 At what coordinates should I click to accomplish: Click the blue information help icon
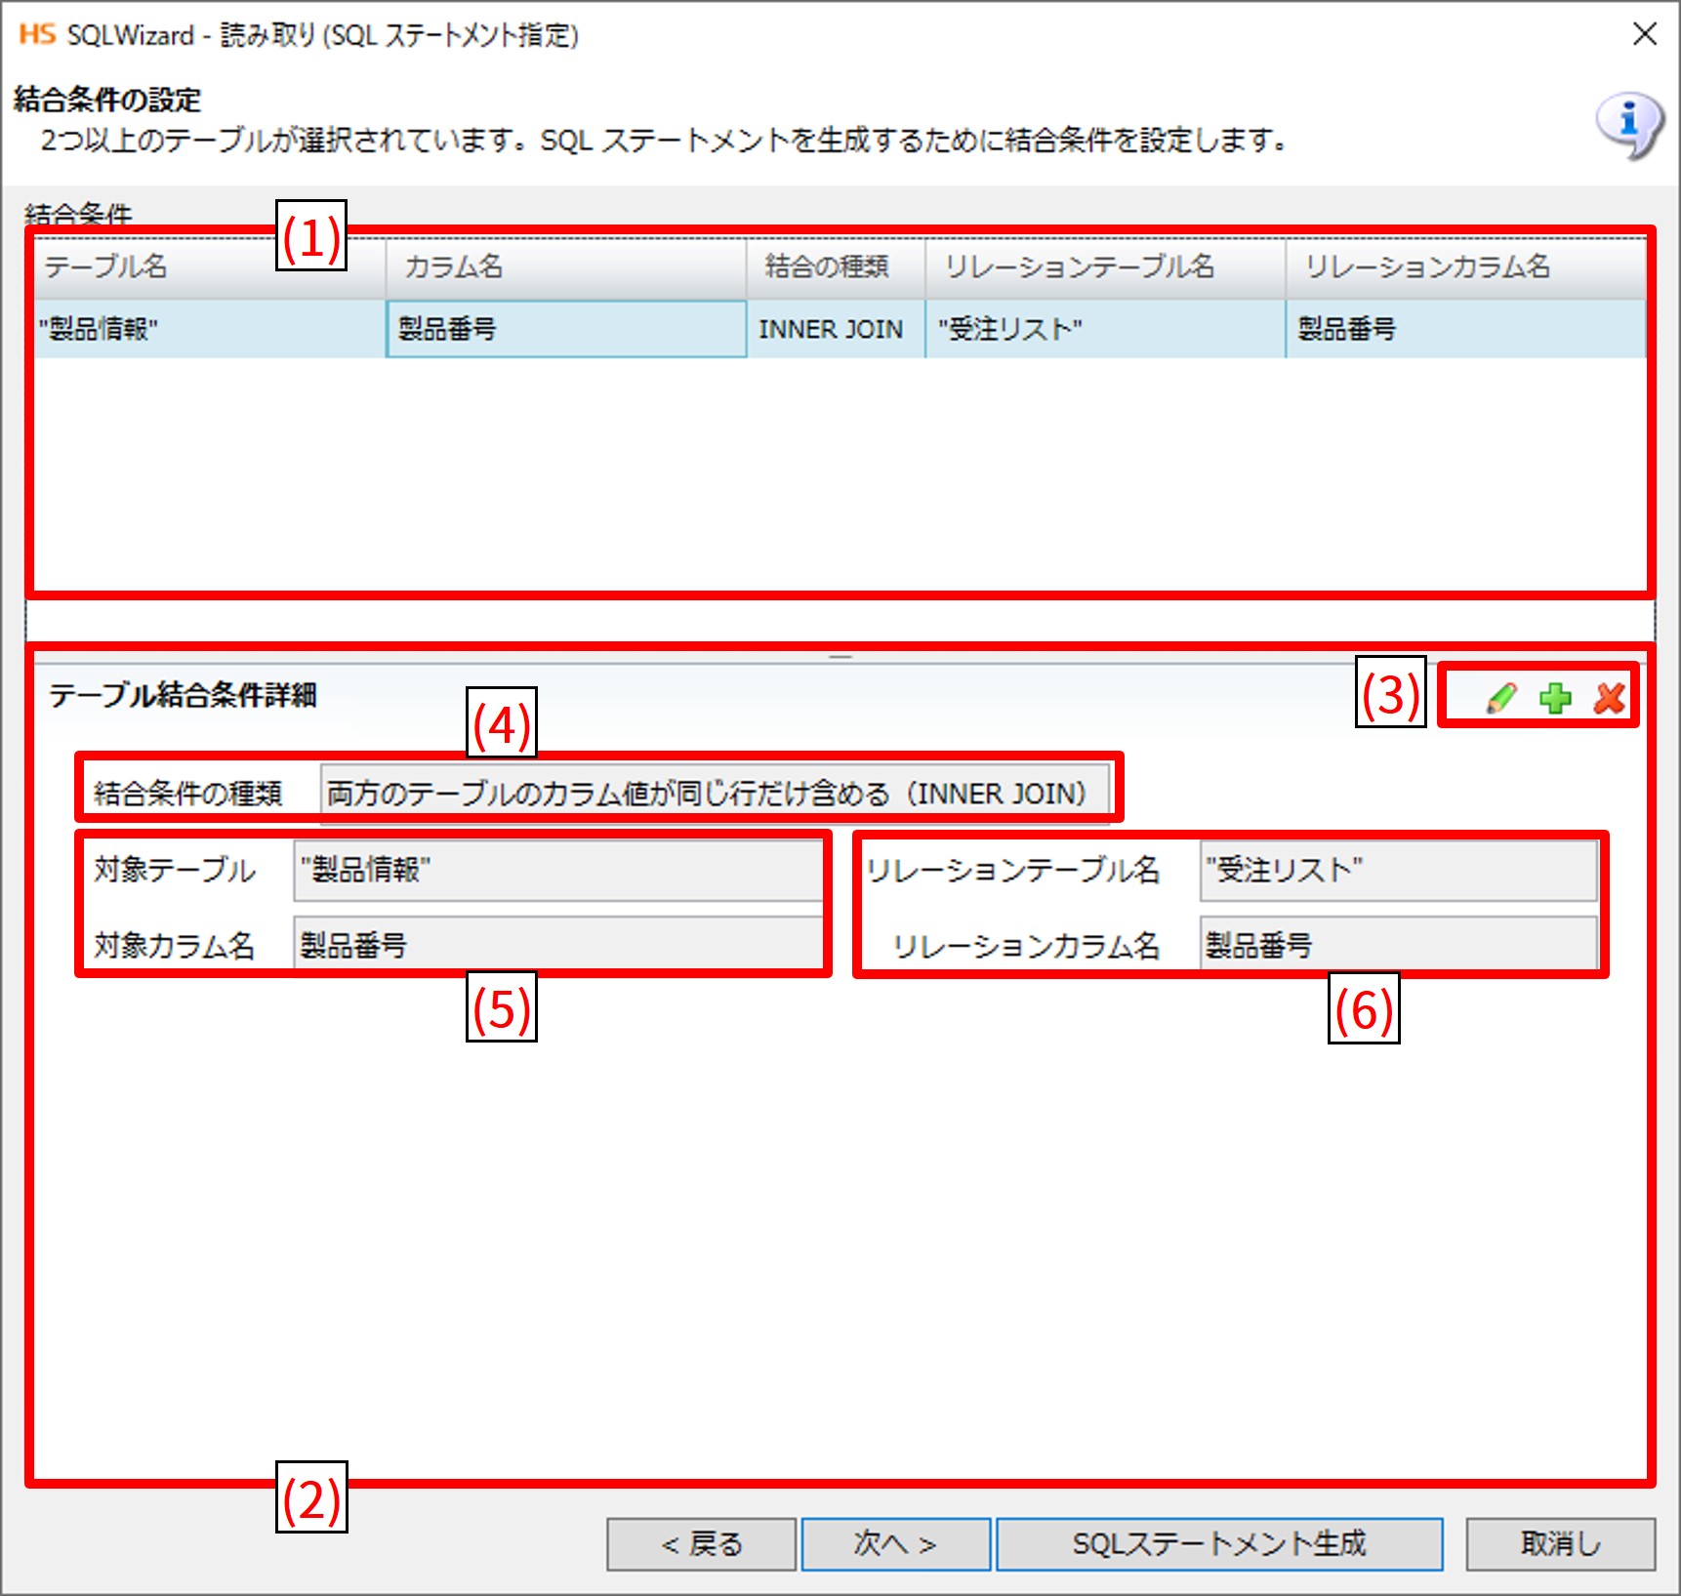(1627, 124)
